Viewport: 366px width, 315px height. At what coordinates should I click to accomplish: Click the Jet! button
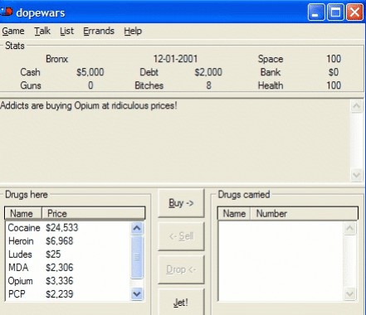(x=181, y=303)
